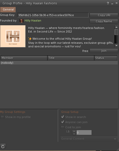Toggle Show in my profile checkbox
The image size is (119, 151).
[x=2, y=117]
